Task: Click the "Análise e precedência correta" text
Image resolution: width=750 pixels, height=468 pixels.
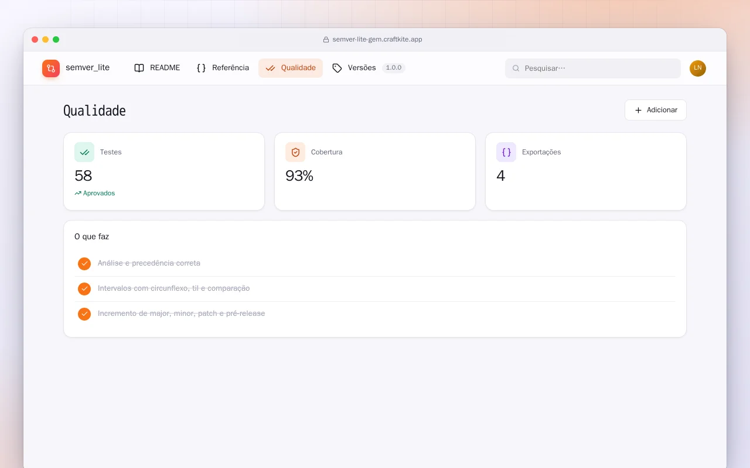Action: tap(149, 263)
